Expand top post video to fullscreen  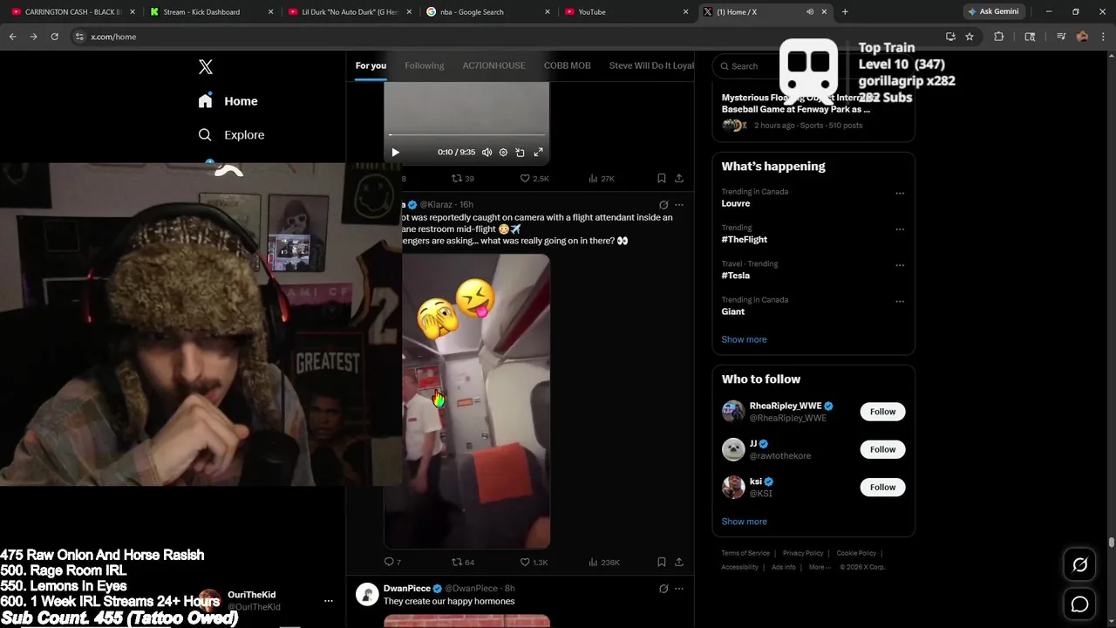click(x=538, y=153)
